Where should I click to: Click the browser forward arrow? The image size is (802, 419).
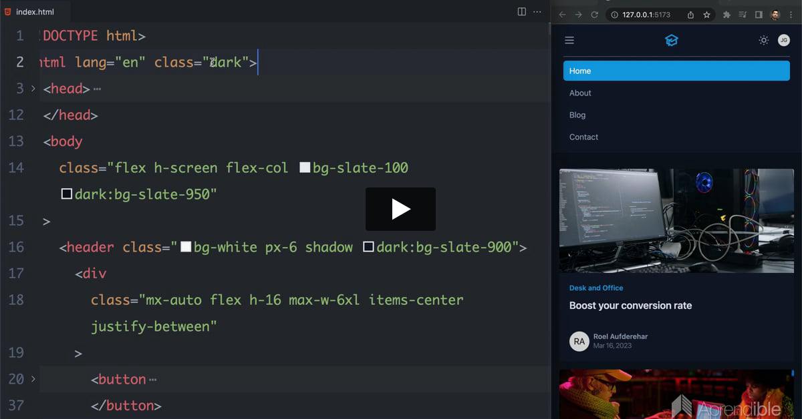[x=578, y=15]
